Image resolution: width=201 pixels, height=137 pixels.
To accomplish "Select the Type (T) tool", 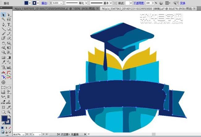I will 9,24.
